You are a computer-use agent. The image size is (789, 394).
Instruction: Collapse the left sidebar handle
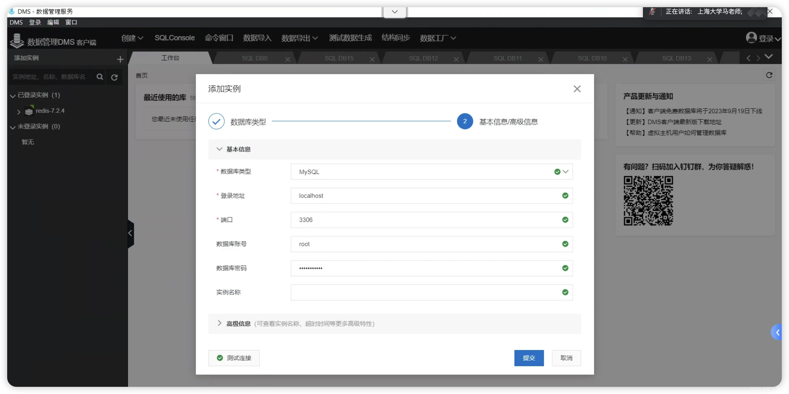[x=131, y=233]
